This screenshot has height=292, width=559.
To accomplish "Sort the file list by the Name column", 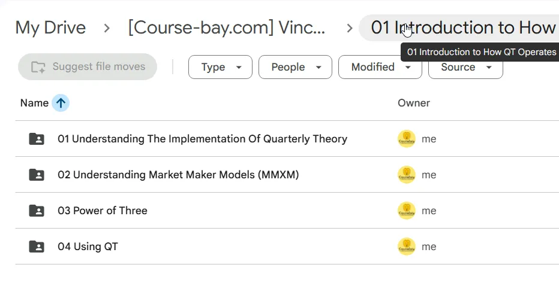I will (x=34, y=103).
